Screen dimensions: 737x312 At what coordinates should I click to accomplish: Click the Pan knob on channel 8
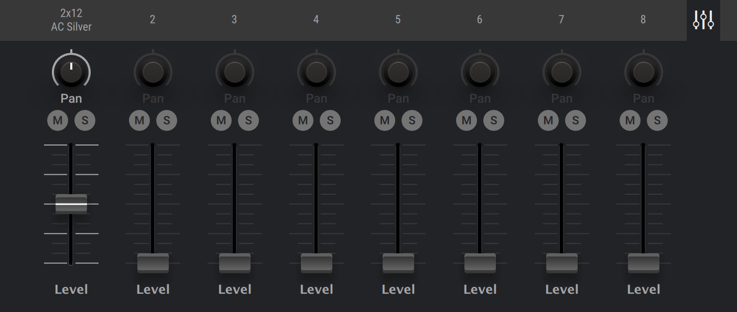click(x=643, y=73)
